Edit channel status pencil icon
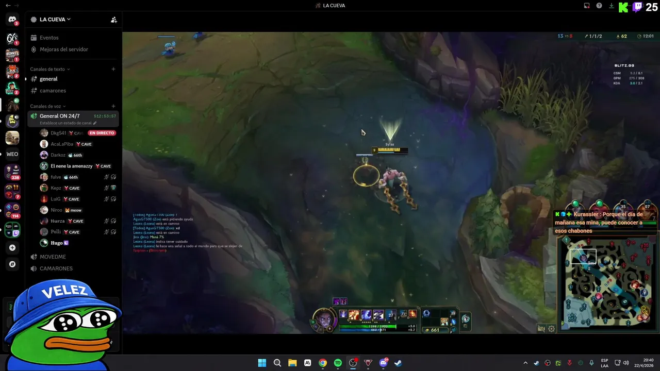Image resolution: width=660 pixels, height=371 pixels. (x=95, y=123)
